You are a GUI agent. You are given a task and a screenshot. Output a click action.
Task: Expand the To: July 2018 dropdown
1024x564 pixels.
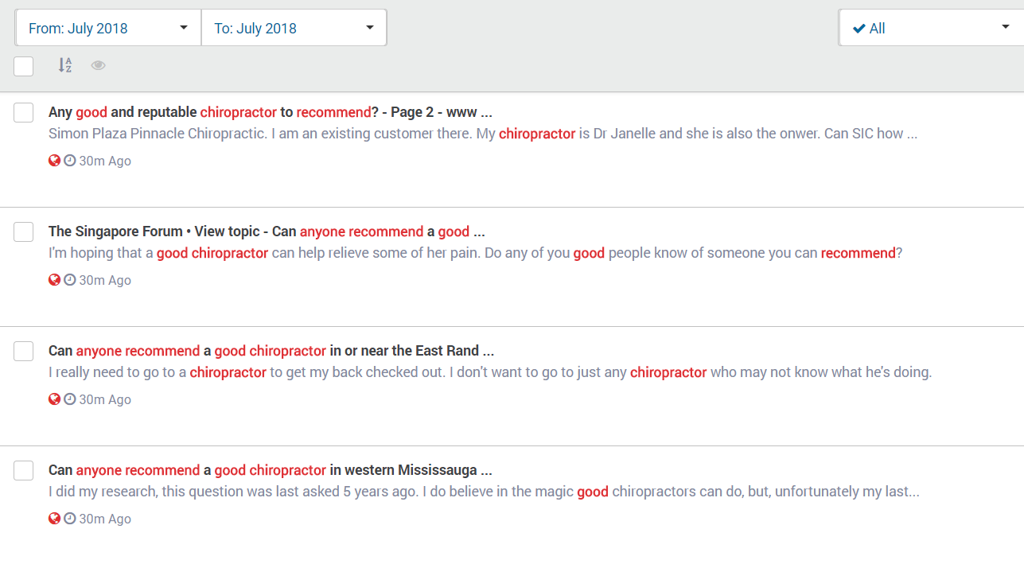[x=294, y=28]
